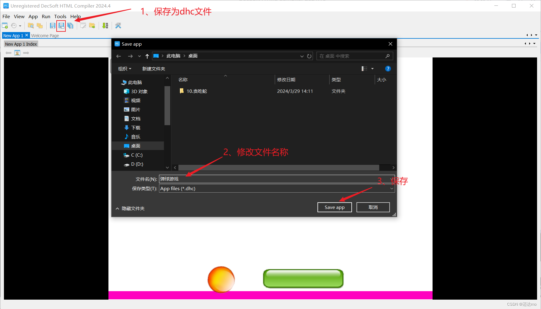Open the compile/build binary code icon
Viewport: 541px width, 309px height.
click(105, 25)
